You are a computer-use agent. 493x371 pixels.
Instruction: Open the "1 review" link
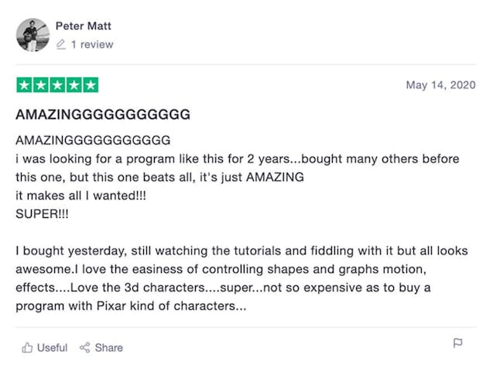(91, 45)
